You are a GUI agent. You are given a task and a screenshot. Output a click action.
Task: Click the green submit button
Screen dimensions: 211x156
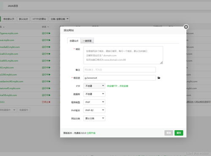179,133
